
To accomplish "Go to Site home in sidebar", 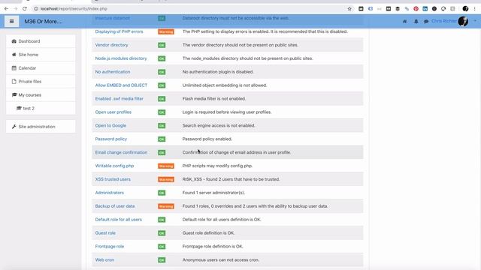I will (41, 55).
